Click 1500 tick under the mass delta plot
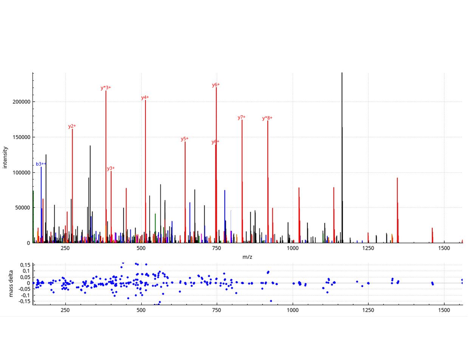This screenshot has height=357, width=476. (444, 310)
